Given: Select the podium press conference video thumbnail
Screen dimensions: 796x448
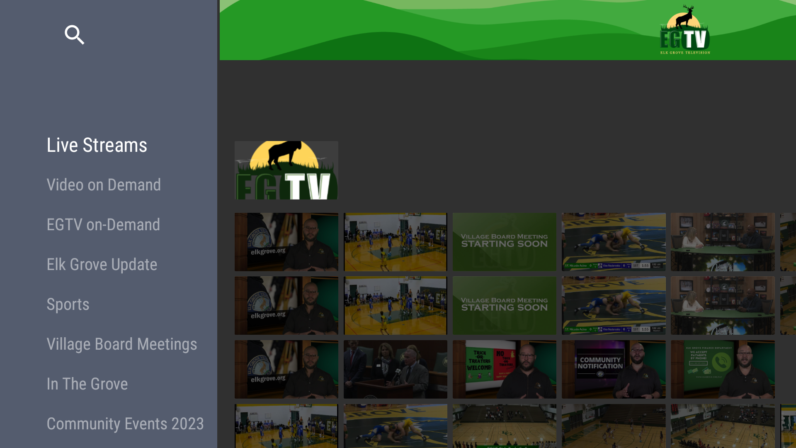Looking at the screenshot, I should tap(395, 369).
